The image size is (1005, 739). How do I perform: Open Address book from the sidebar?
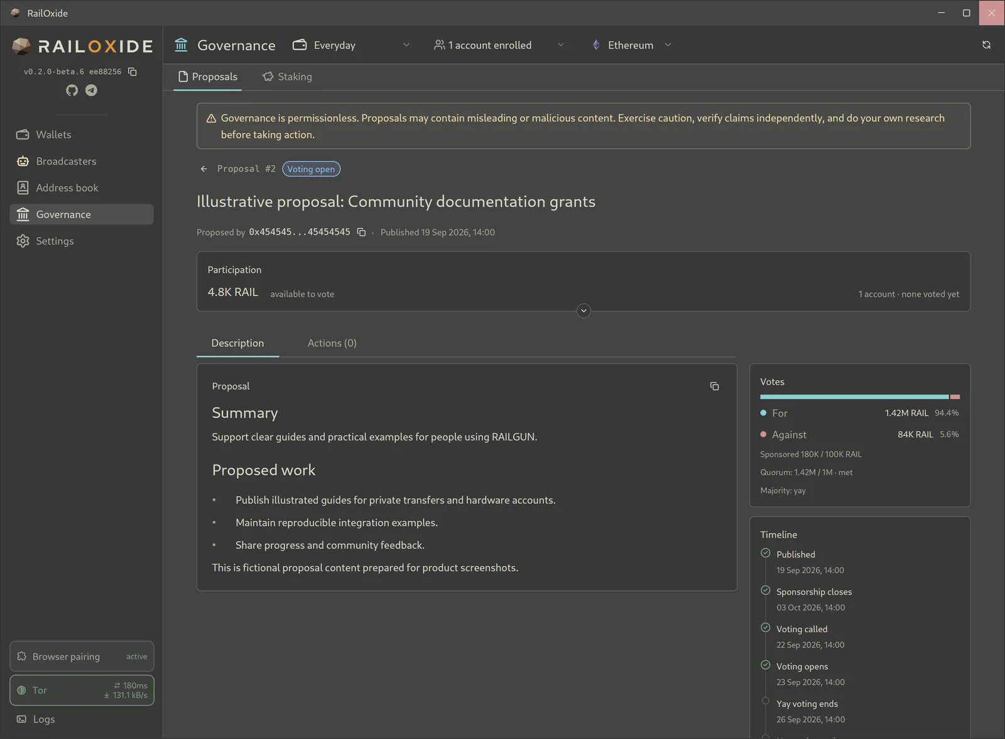tap(82, 188)
